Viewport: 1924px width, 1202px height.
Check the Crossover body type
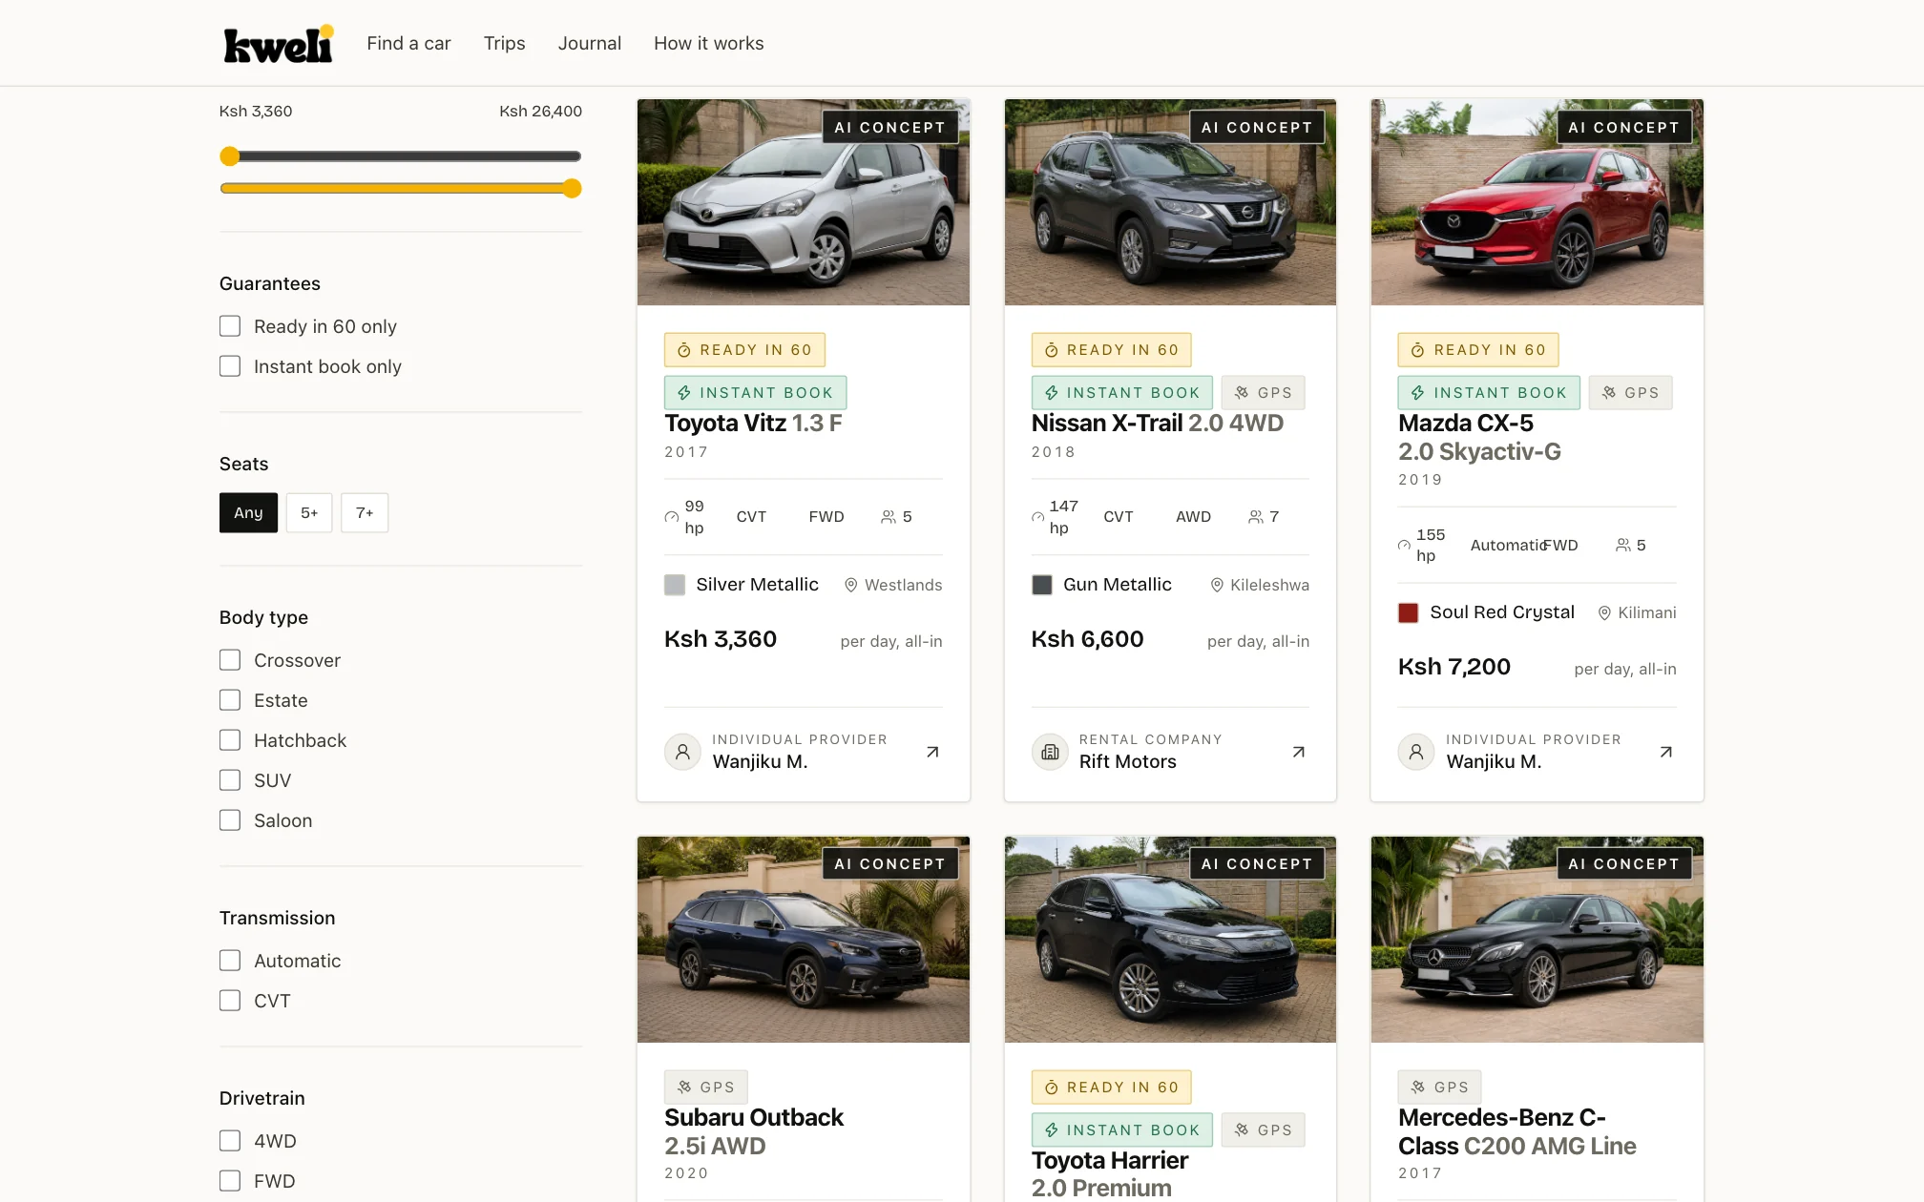[x=230, y=660]
